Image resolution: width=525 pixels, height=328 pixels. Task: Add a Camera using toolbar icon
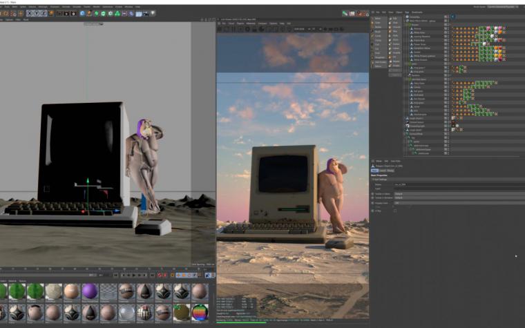pos(146,13)
